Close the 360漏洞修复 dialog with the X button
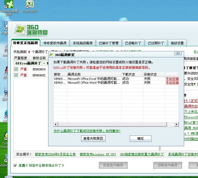198x178 pixels. (178, 53)
